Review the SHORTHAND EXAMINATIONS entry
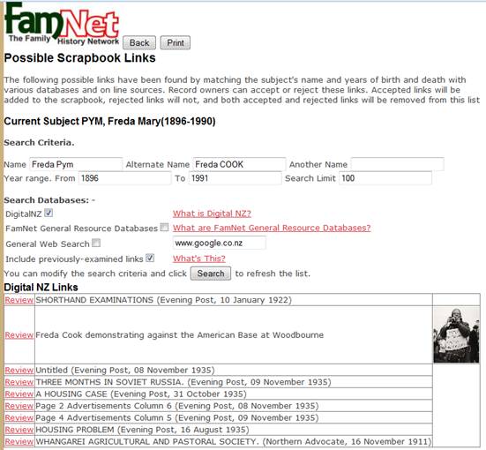Viewport: 486px width, 450px height. [x=19, y=300]
